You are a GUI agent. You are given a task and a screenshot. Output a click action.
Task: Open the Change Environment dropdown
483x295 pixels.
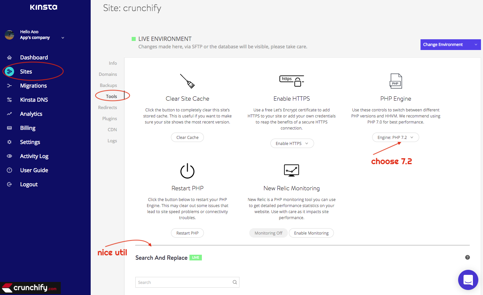450,45
